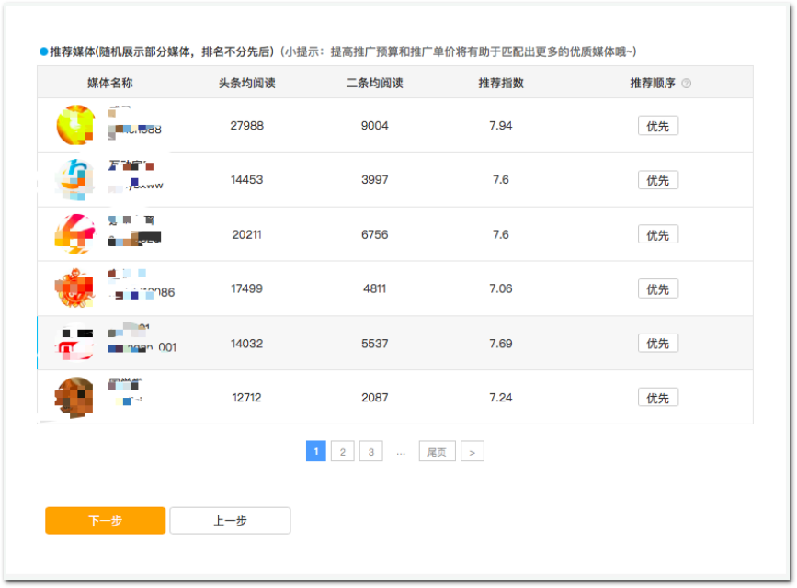
Task: Click 优先 for the 27988 reads row
Action: coord(657,126)
